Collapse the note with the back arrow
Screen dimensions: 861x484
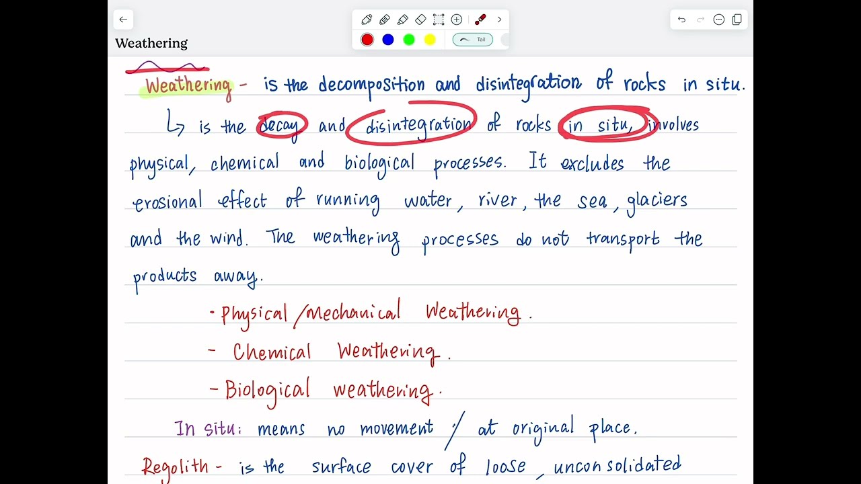123,19
